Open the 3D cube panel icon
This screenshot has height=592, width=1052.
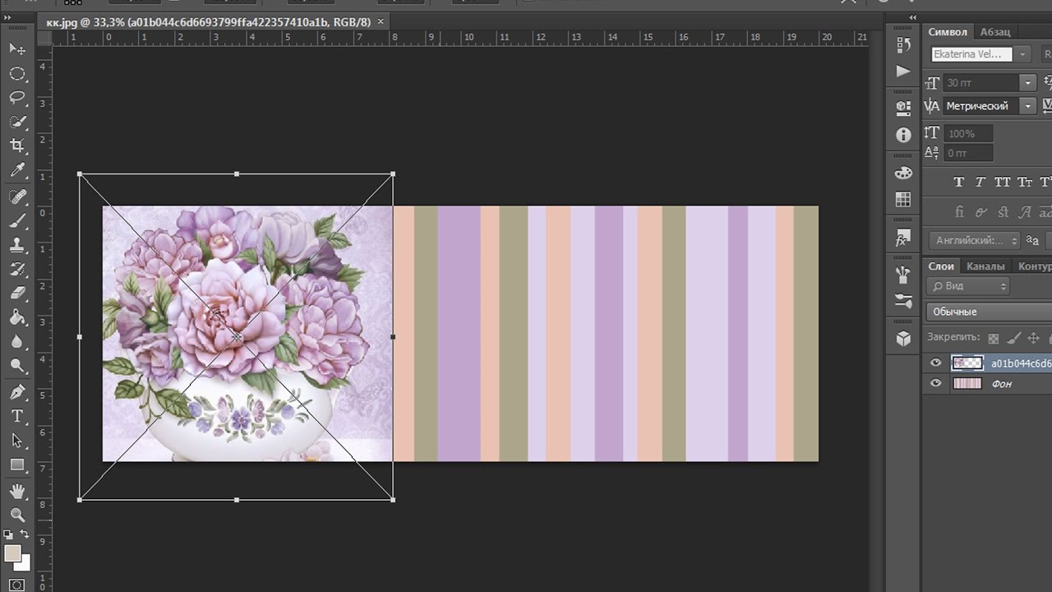point(903,338)
